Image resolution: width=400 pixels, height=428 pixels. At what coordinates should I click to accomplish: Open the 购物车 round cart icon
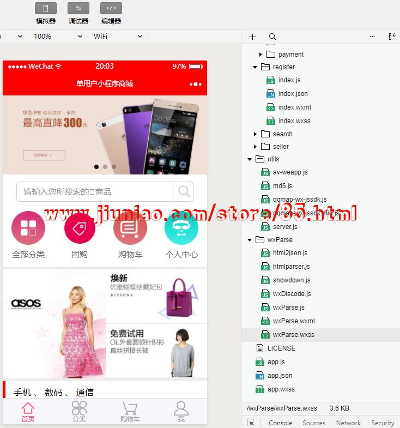point(130,228)
